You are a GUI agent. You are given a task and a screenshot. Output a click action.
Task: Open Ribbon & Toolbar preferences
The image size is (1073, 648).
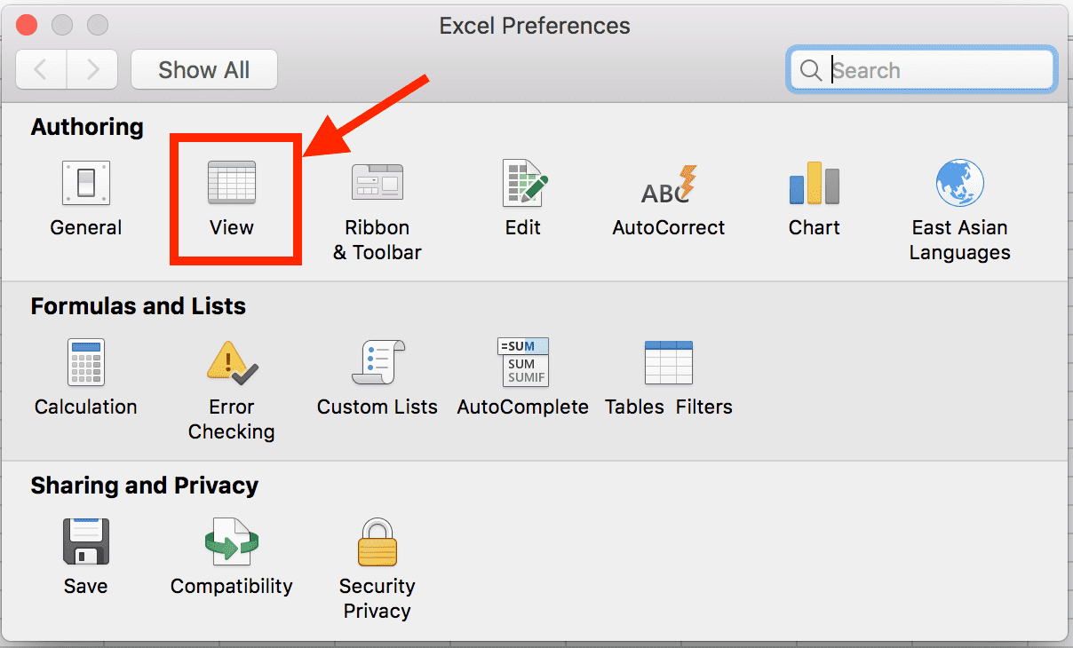[378, 184]
